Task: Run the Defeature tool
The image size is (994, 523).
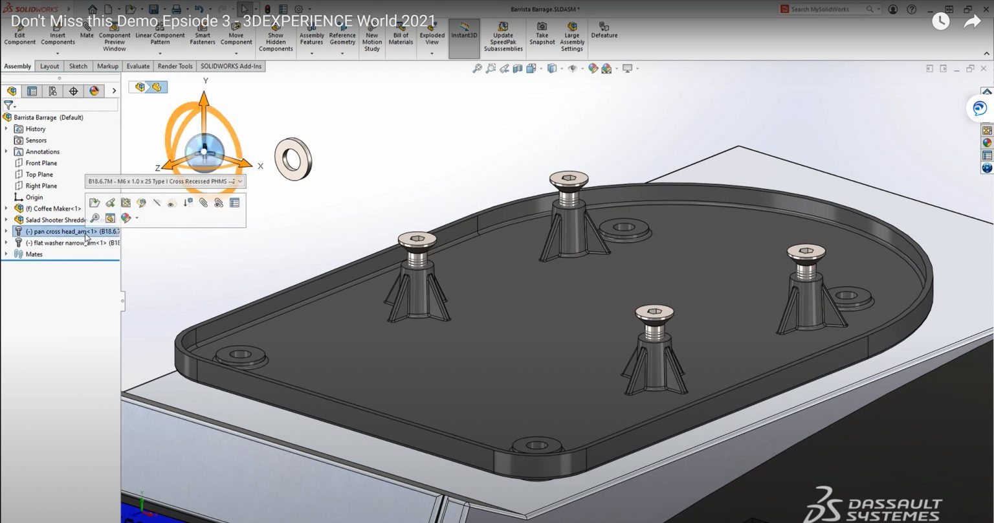Action: click(604, 30)
